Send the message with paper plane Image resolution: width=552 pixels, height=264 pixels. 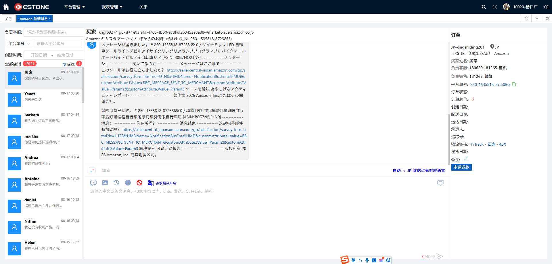click(440, 256)
